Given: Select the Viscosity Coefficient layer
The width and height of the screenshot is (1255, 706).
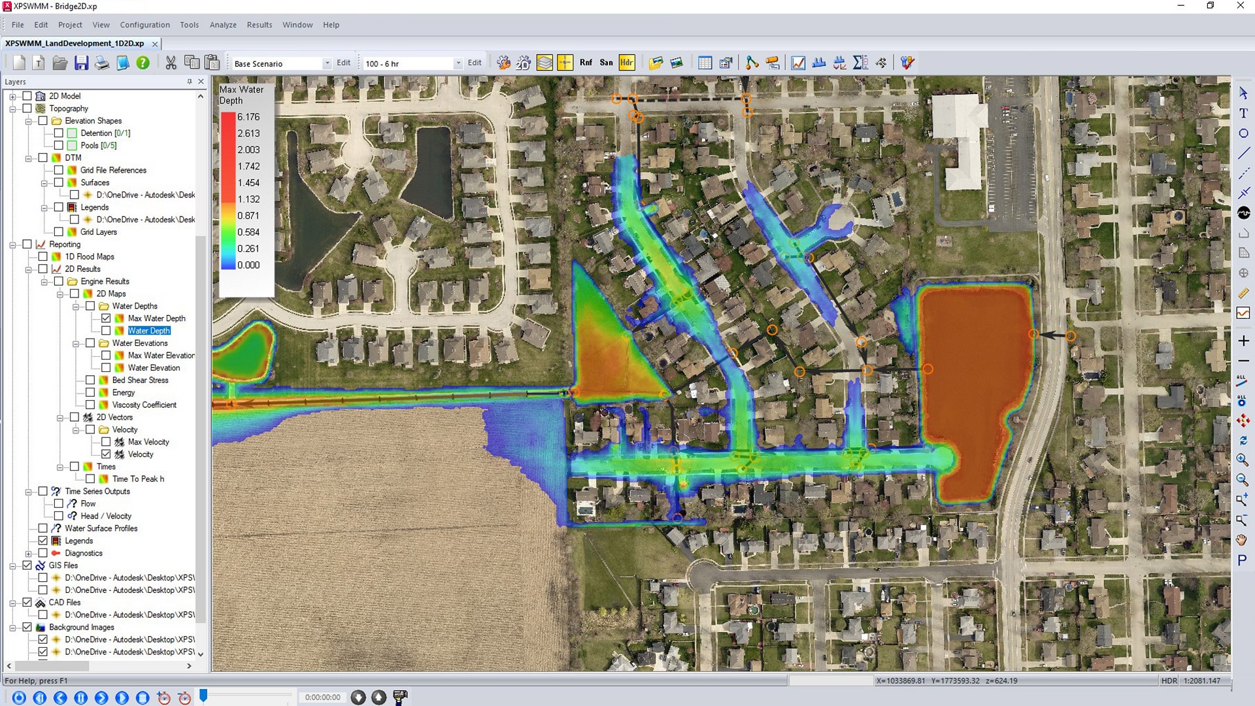Looking at the screenshot, I should coord(144,405).
